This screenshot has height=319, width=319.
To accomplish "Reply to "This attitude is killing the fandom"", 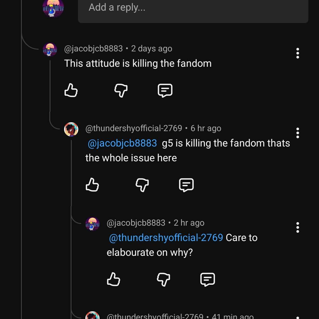I will (165, 91).
